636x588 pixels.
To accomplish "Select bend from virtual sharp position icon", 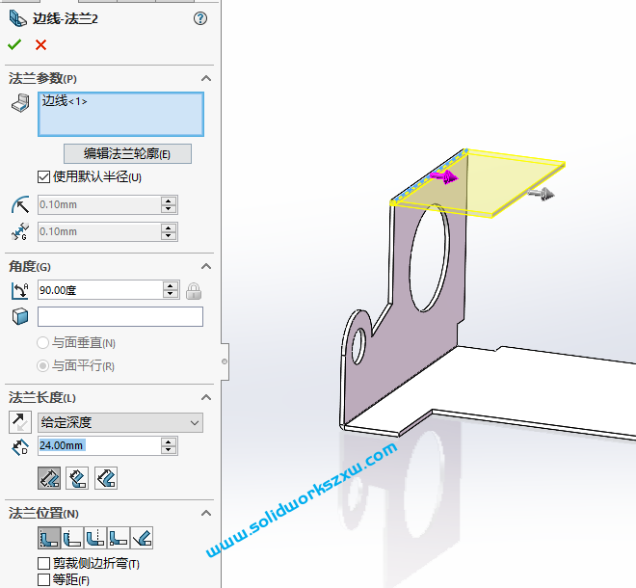I will (x=119, y=538).
